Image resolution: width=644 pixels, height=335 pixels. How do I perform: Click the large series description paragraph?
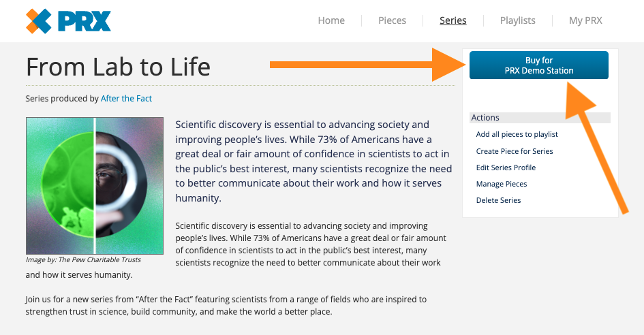(x=313, y=161)
